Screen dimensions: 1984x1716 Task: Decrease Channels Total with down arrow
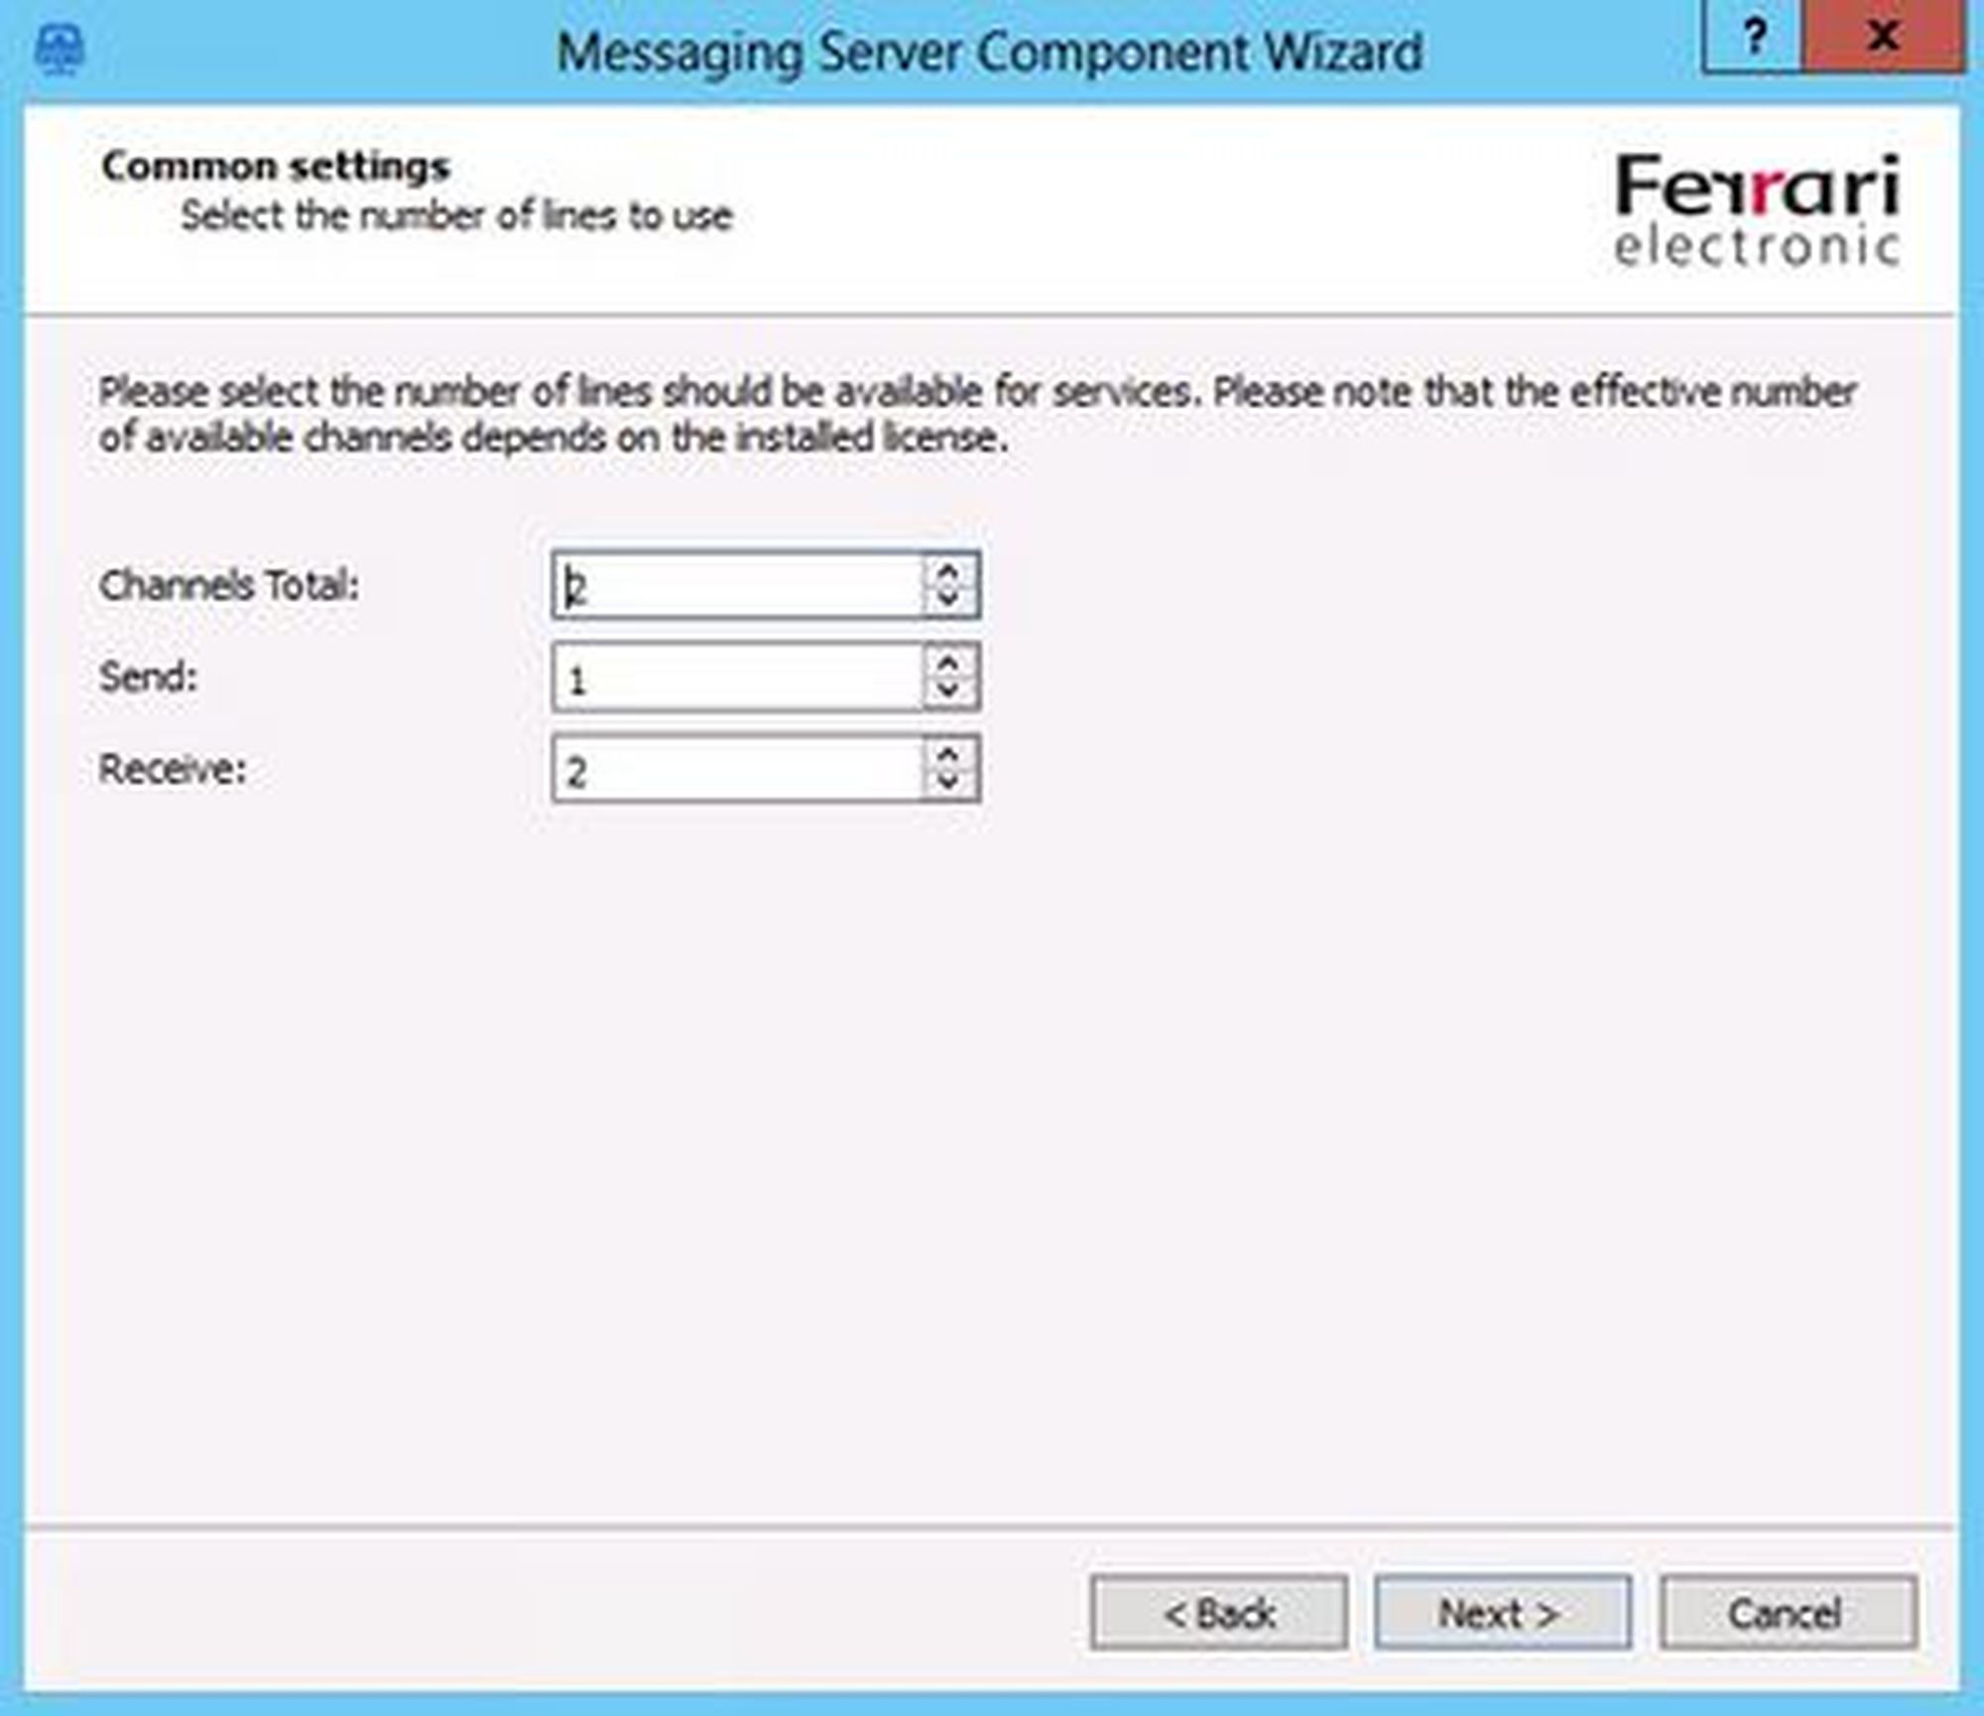(x=948, y=598)
